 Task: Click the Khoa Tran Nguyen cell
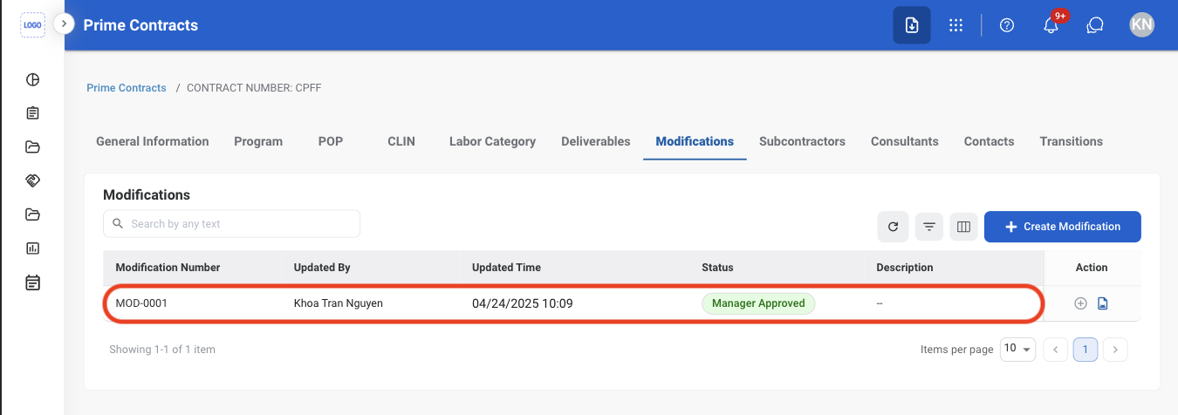tap(339, 303)
